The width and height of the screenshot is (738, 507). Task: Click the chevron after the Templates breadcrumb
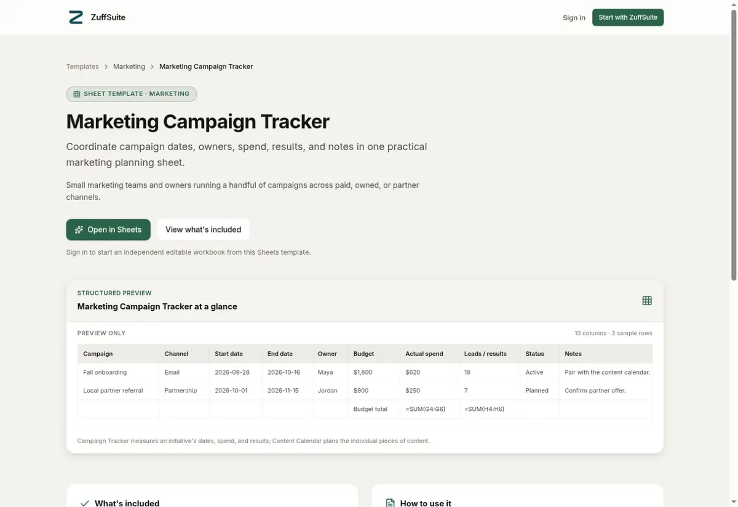(106, 66)
